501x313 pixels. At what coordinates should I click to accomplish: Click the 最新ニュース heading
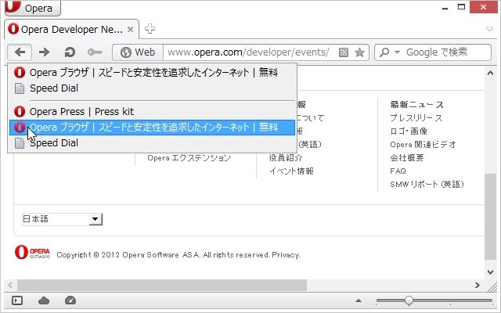click(x=416, y=104)
